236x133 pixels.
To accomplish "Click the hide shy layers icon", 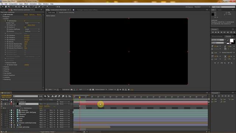I will (x=52, y=96).
